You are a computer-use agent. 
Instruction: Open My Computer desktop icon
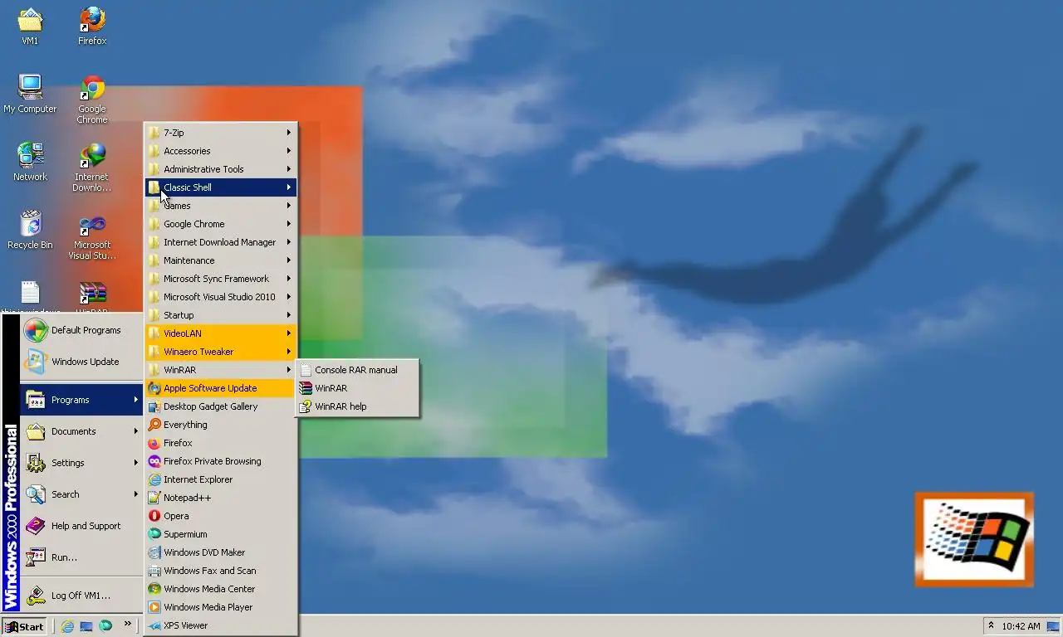(30, 94)
